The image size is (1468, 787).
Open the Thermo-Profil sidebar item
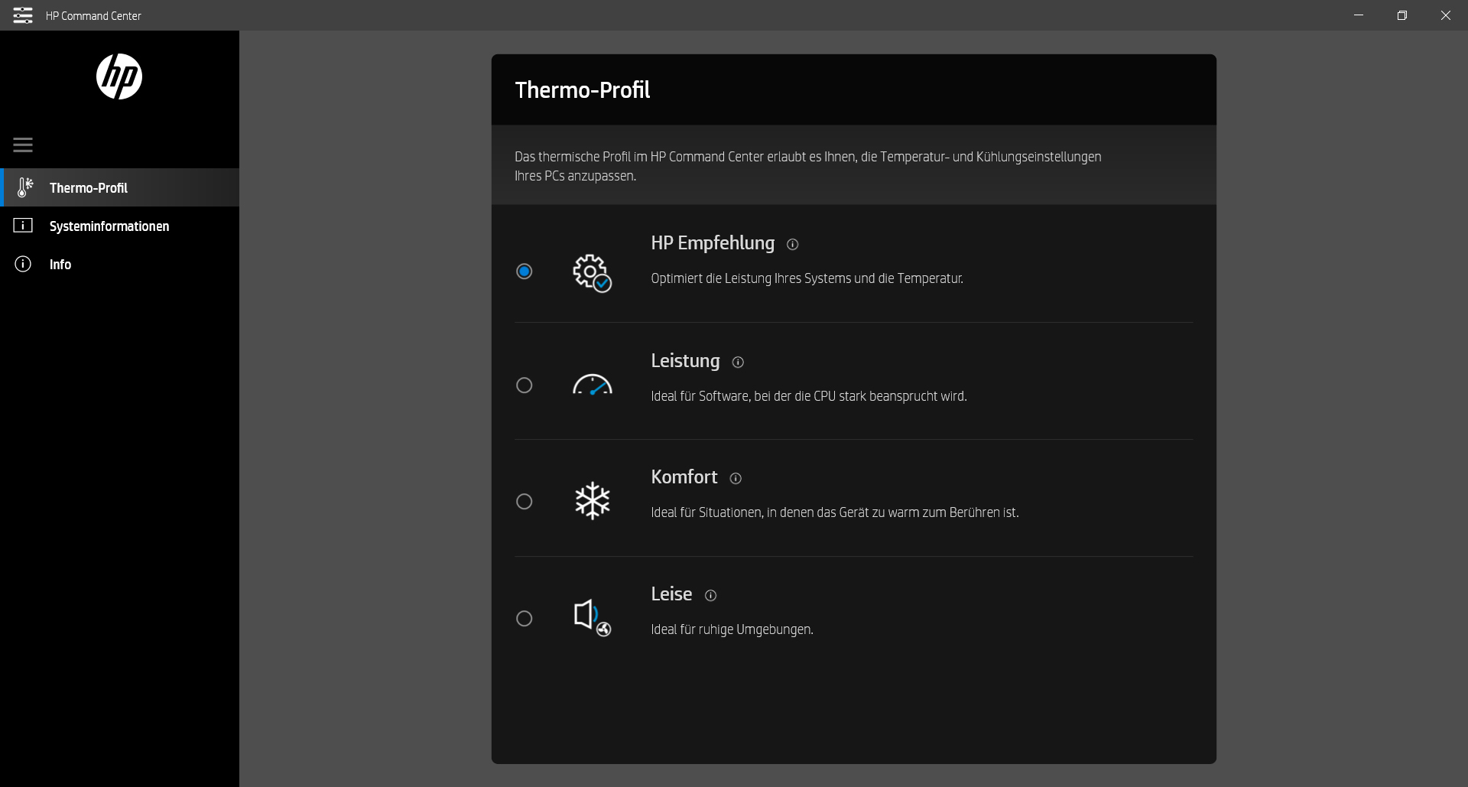89,187
